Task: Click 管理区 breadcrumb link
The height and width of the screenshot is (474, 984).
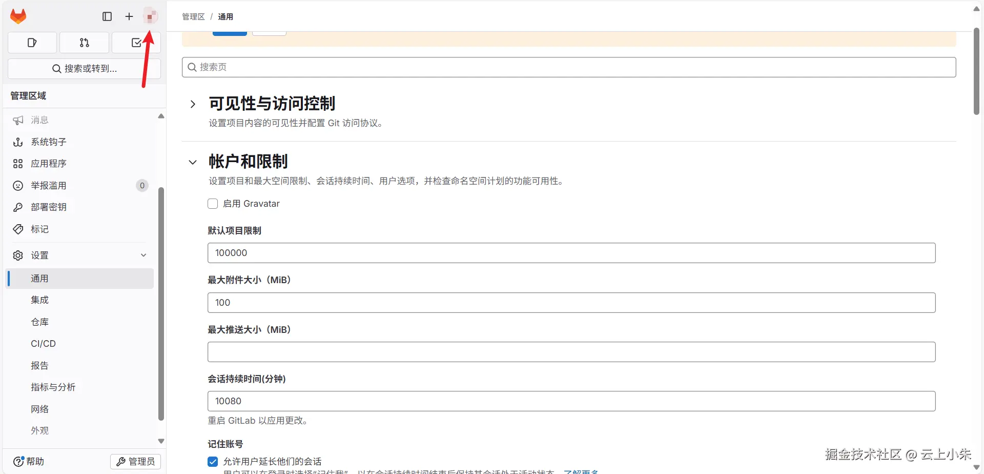Action: tap(193, 17)
